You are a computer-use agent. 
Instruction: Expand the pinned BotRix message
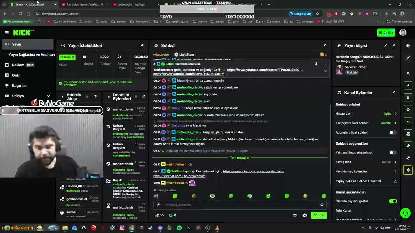pyautogui.click(x=325, y=71)
